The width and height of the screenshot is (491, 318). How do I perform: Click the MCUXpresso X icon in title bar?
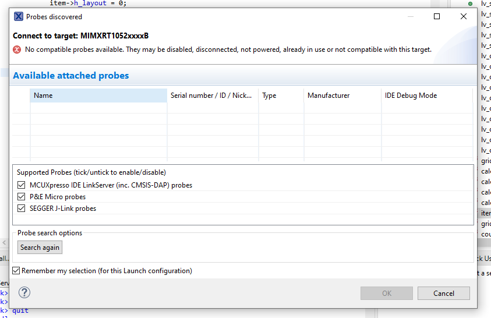(x=19, y=17)
